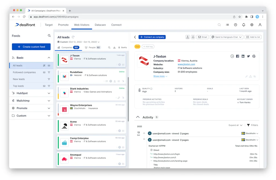Collapse the Activity section

(x=138, y=117)
